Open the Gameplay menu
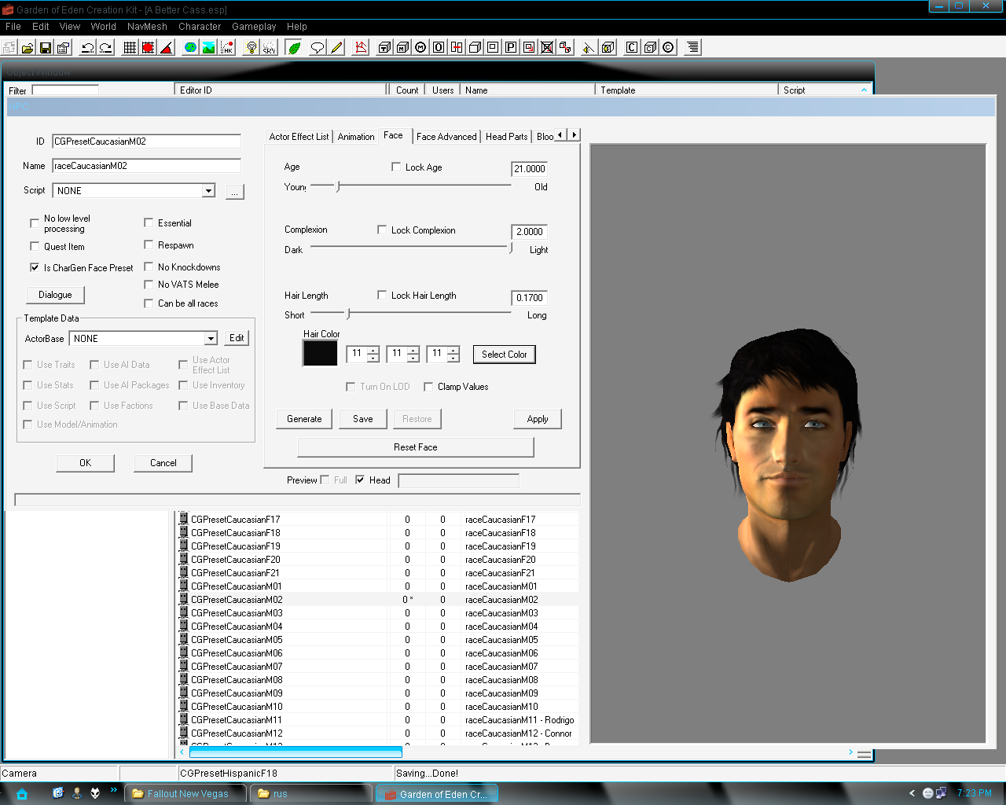Viewport: 1006px width, 805px height. pos(254,26)
